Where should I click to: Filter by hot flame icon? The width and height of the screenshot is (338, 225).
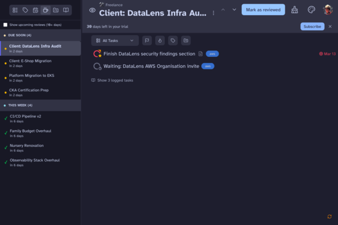[x=160, y=41]
